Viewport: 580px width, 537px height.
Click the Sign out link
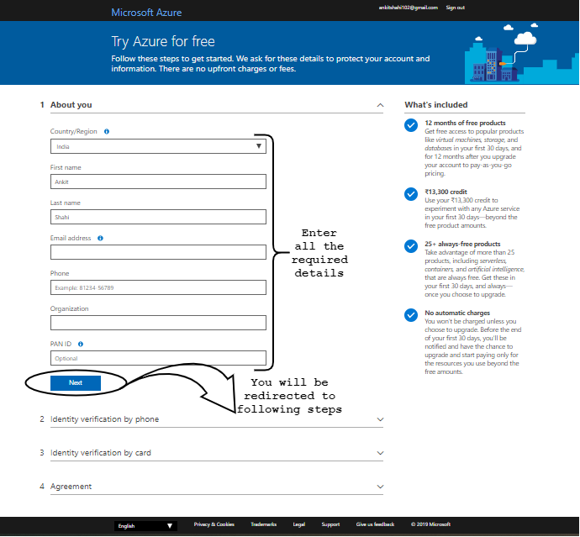(456, 8)
